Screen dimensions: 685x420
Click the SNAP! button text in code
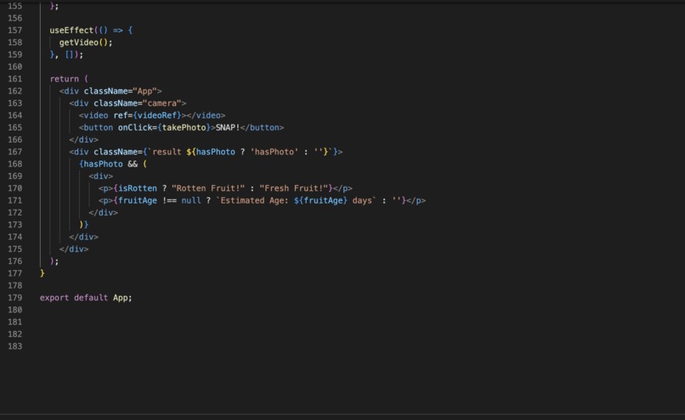(x=228, y=128)
